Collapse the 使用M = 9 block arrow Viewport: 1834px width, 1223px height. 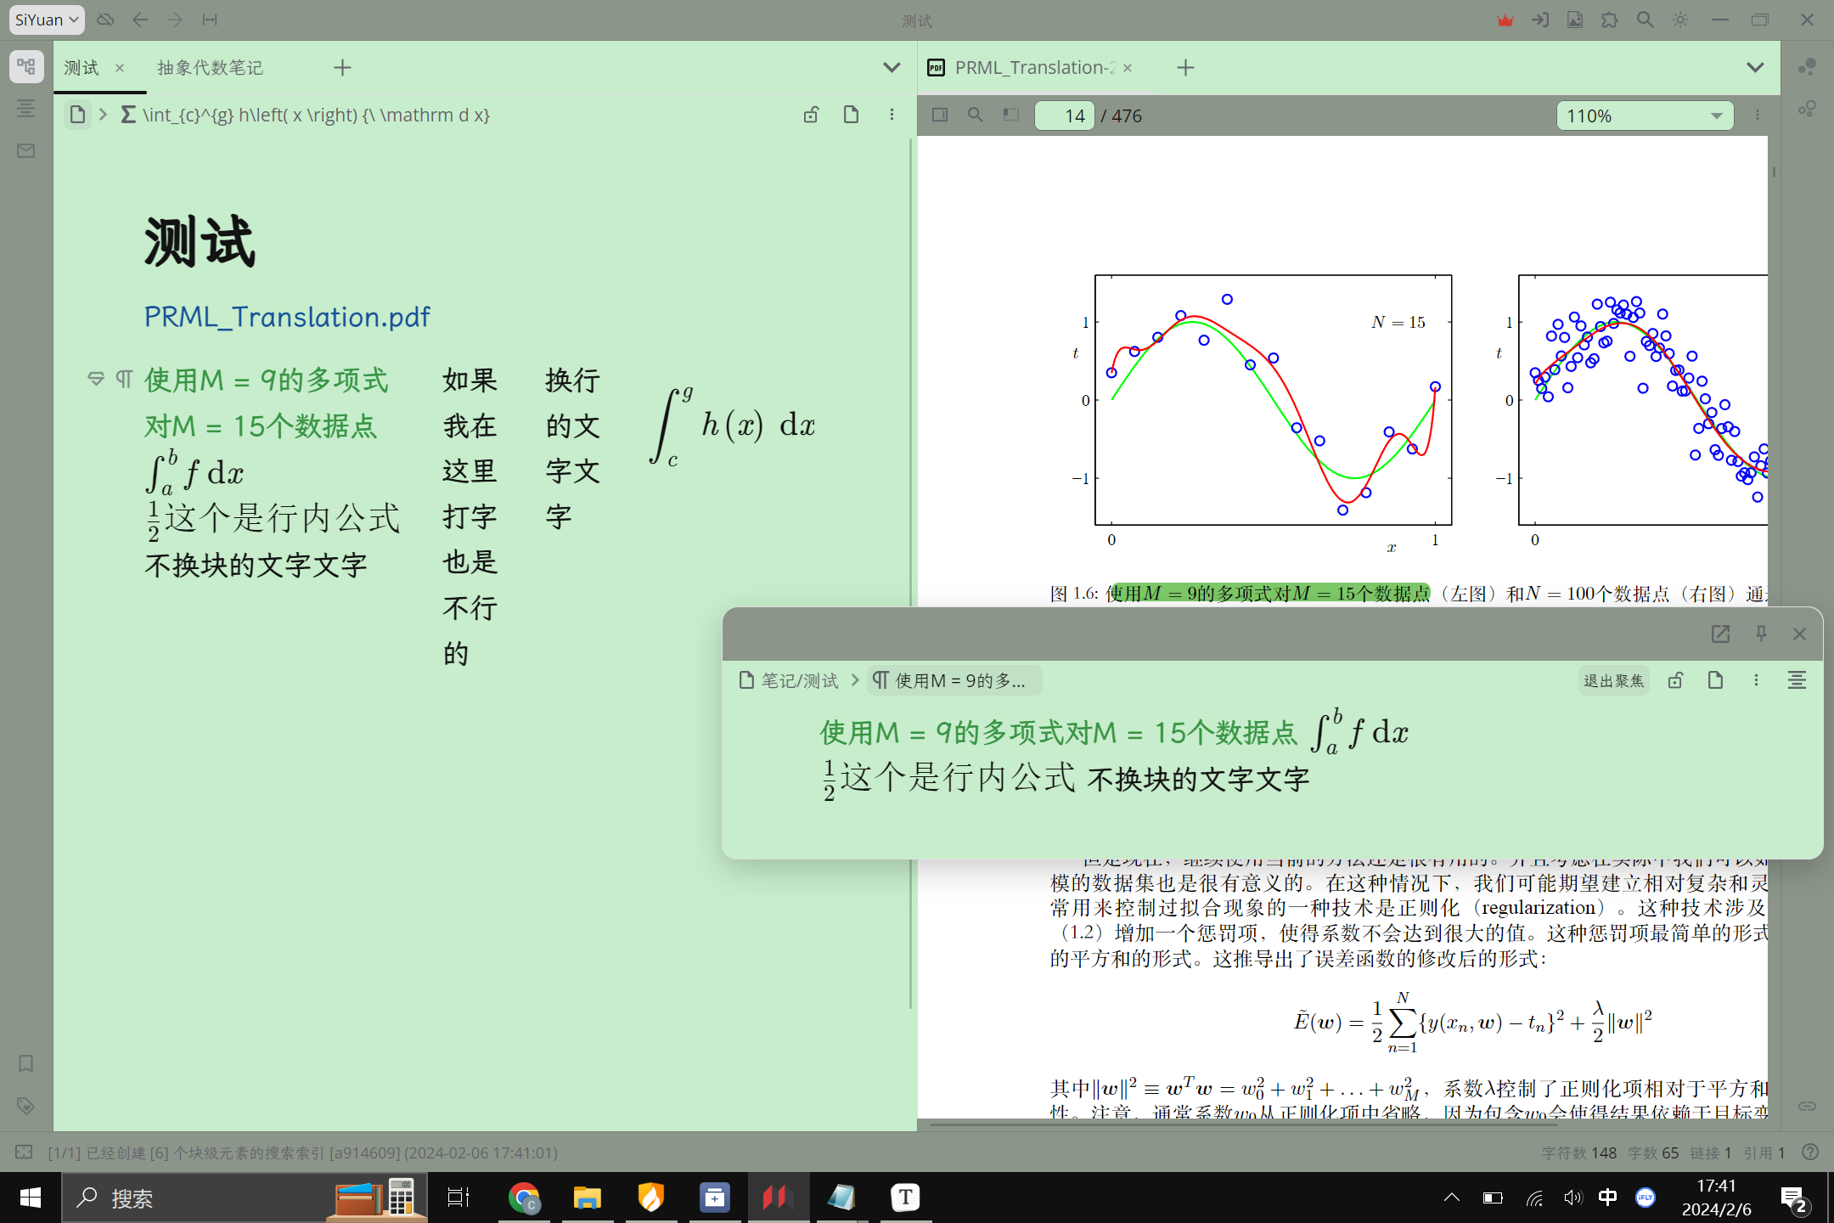(x=96, y=379)
